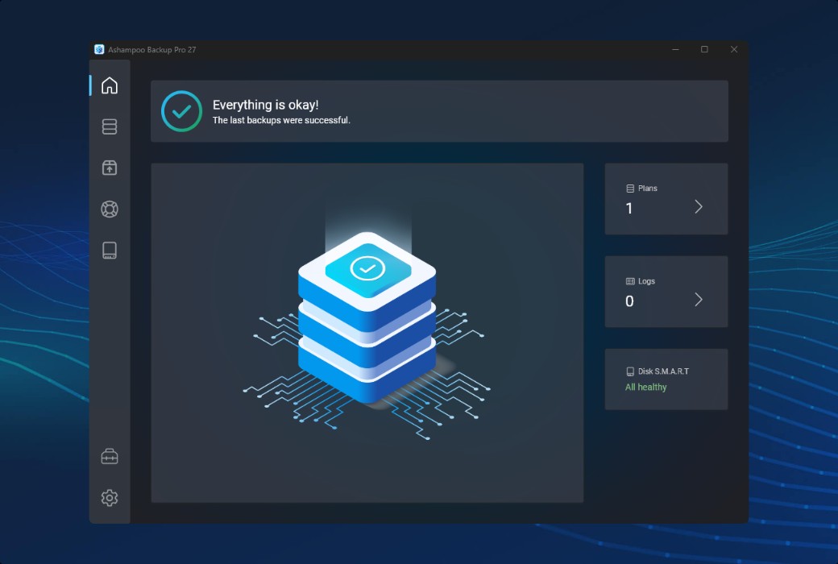Open the Logs card showing count 0

666,292
